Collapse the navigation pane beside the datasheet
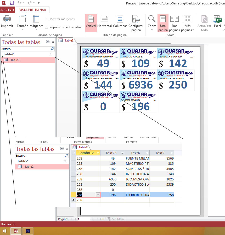225x235 pixels. (67, 149)
